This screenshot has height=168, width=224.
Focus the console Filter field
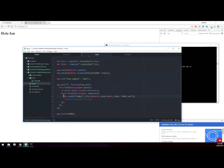coord(191,34)
